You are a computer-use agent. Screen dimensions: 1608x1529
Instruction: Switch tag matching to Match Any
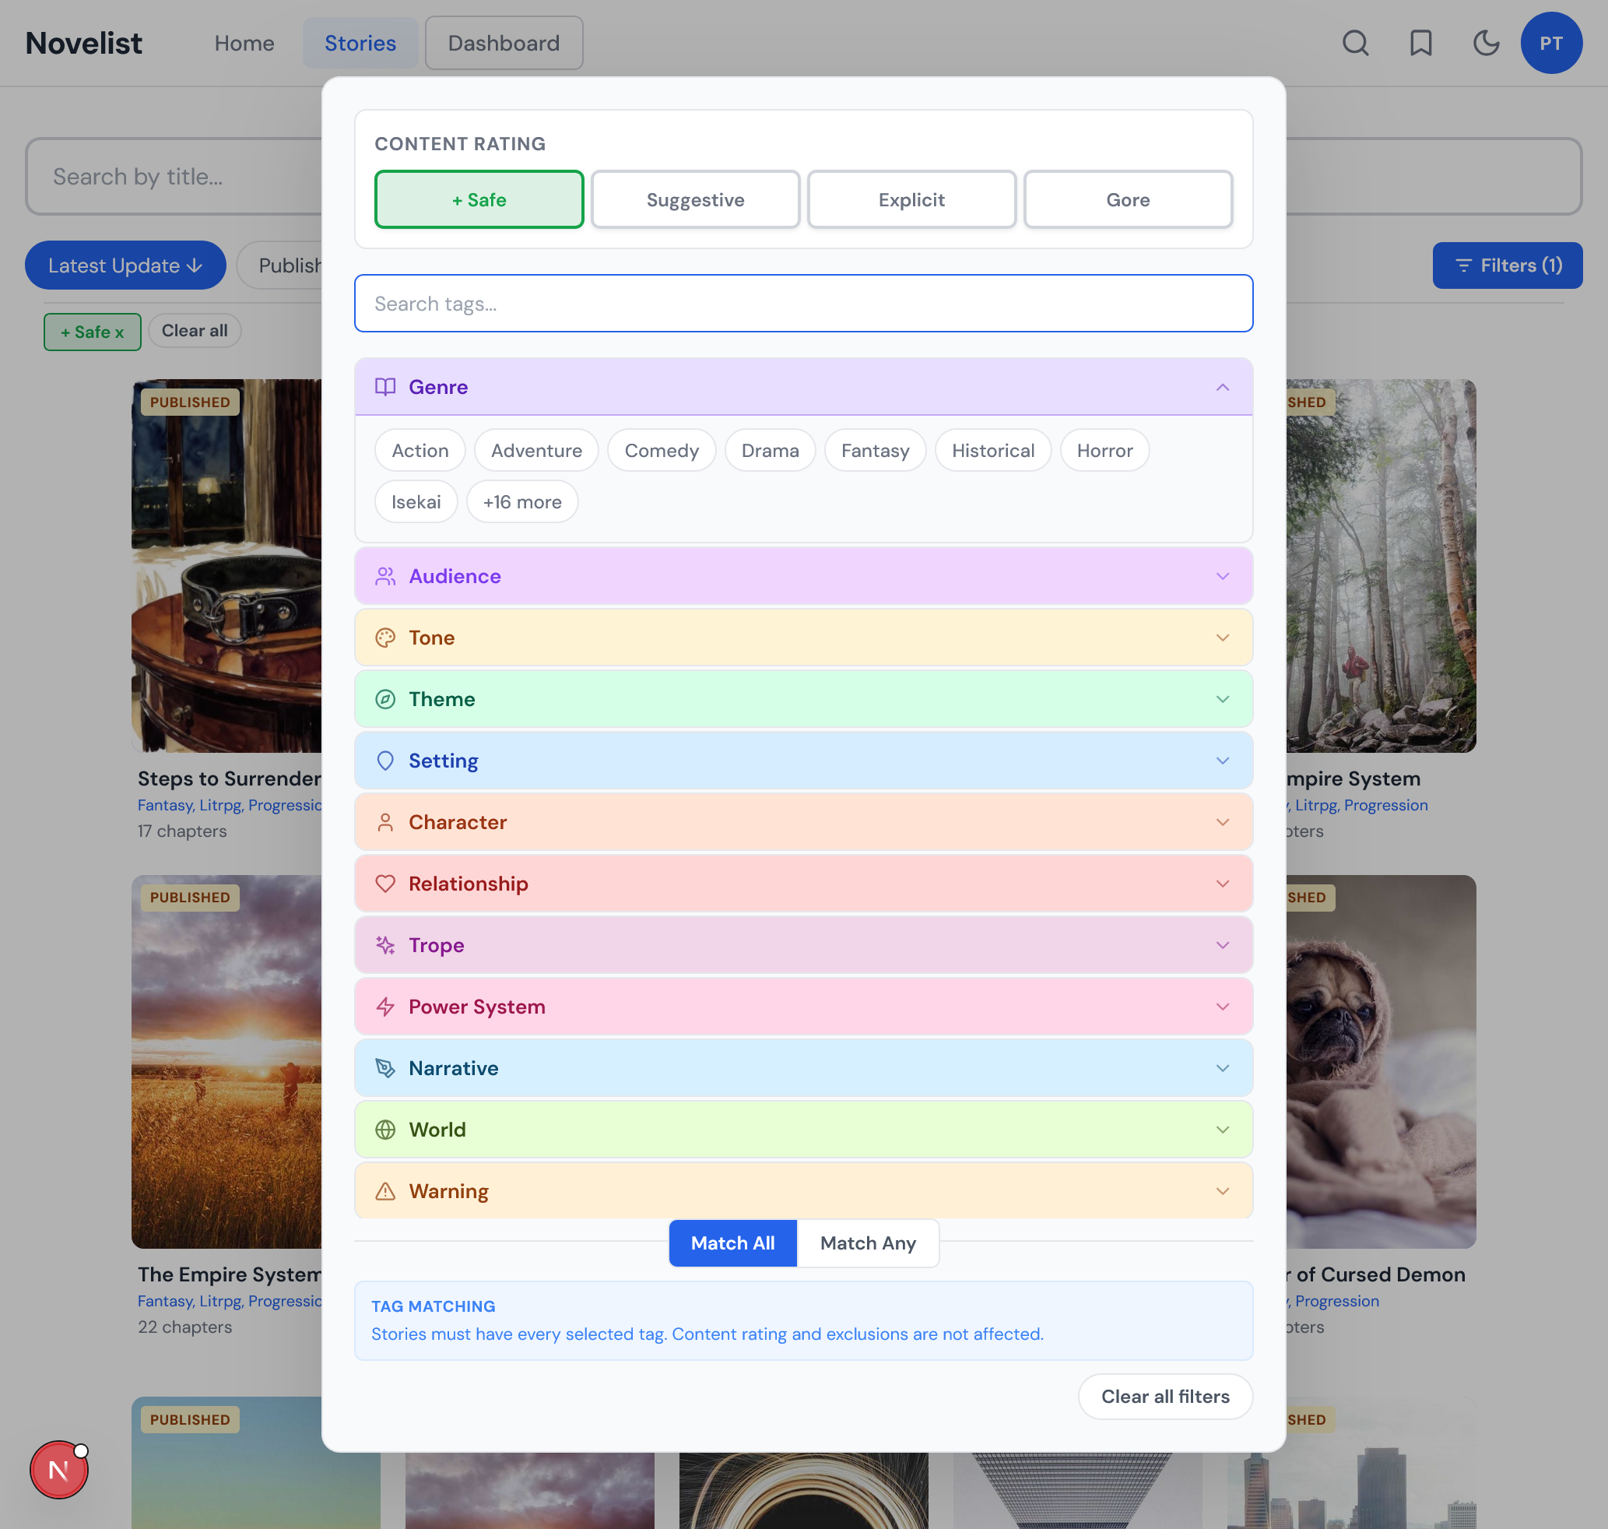[867, 1243]
